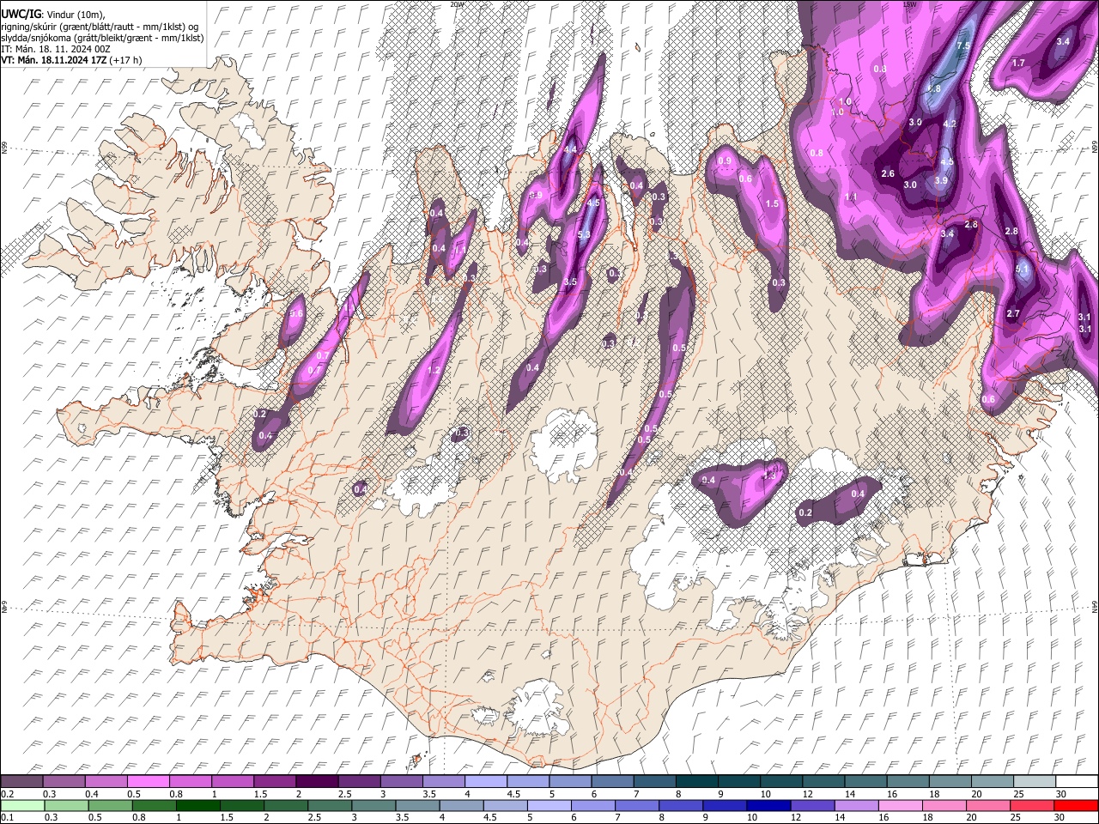Click the '0.2' label in the legend

6,793
